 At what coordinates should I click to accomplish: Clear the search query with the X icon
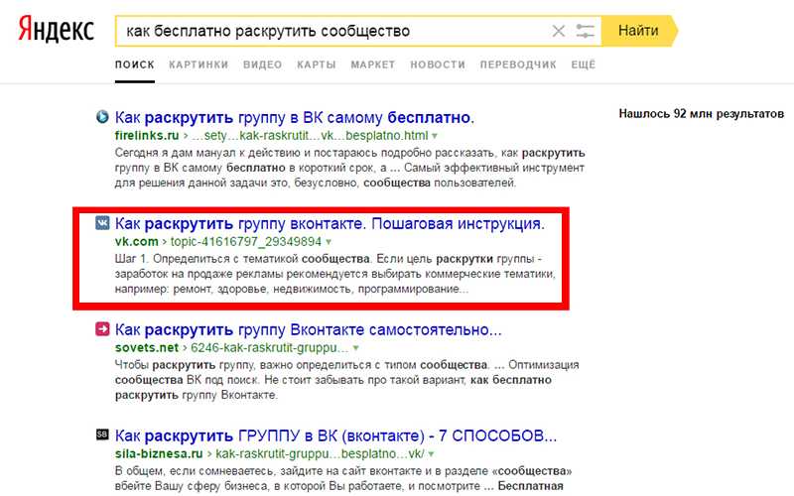[559, 31]
